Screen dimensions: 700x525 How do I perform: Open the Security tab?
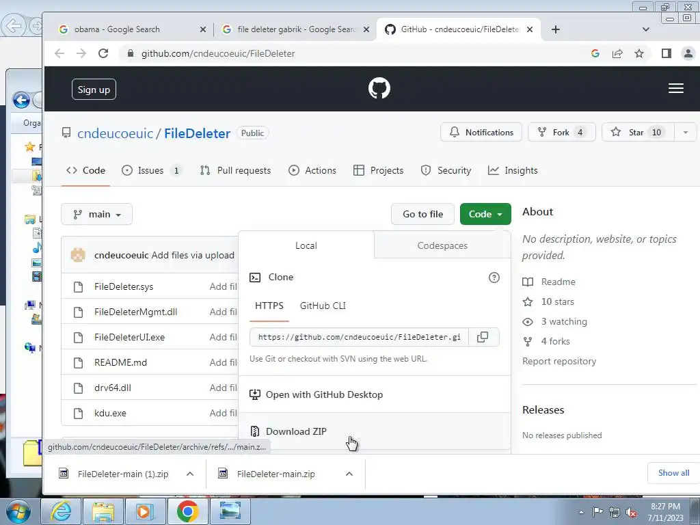tap(446, 170)
